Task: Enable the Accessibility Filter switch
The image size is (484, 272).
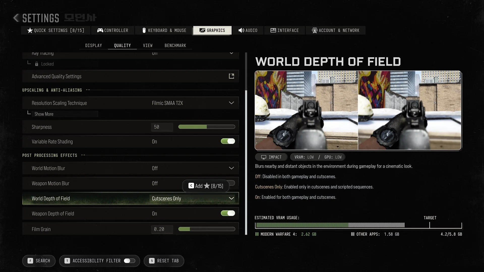Action: (x=130, y=261)
